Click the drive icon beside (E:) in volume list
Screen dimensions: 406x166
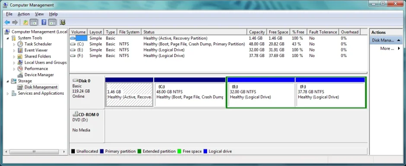pyautogui.click(x=73, y=50)
